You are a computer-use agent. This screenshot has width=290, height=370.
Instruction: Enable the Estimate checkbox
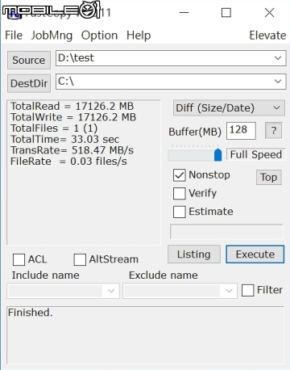(179, 212)
